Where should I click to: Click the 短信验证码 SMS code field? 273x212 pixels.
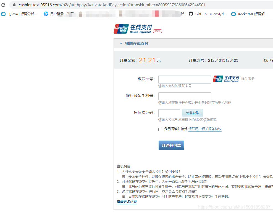(169, 113)
